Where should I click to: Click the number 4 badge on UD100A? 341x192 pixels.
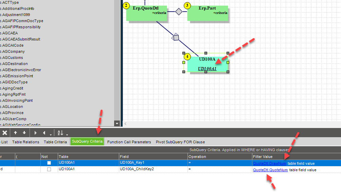click(187, 57)
